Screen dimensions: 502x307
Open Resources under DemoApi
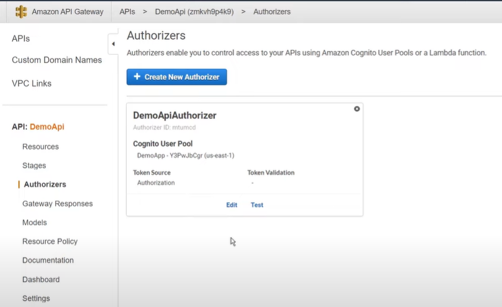pos(40,146)
